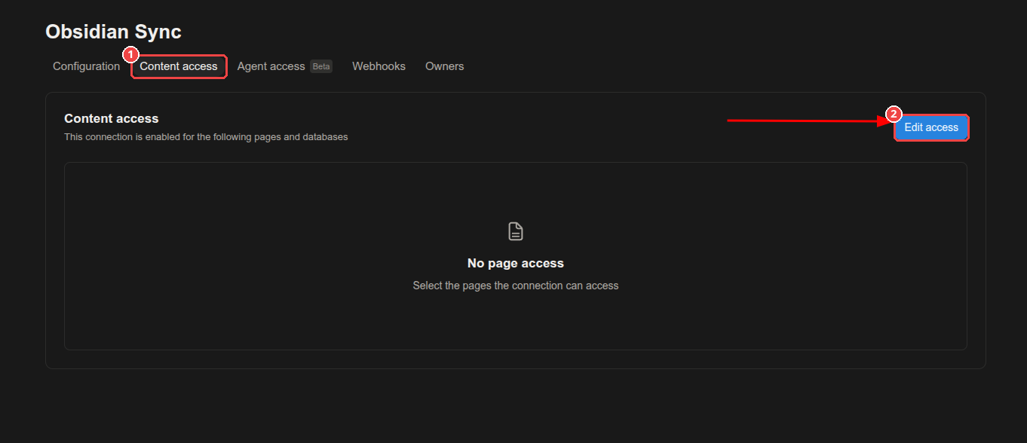The width and height of the screenshot is (1027, 443).
Task: Click the Content access section heading
Action: tap(112, 118)
